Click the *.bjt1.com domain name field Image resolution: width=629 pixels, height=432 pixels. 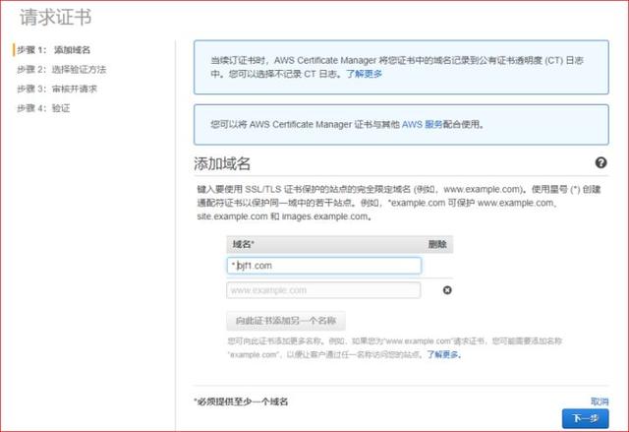coord(323,266)
